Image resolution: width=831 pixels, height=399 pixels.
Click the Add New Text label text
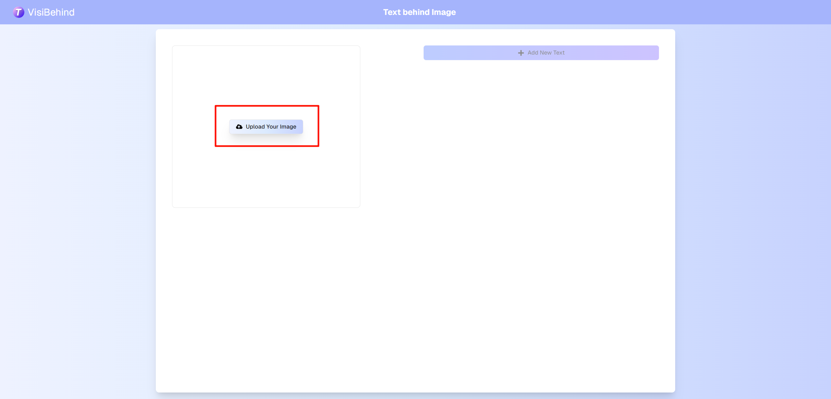(x=546, y=53)
